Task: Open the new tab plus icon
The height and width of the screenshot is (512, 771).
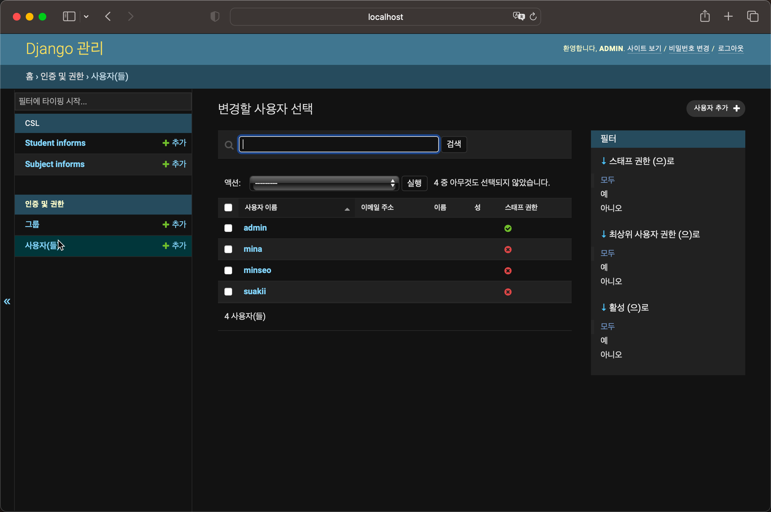Action: pos(728,16)
